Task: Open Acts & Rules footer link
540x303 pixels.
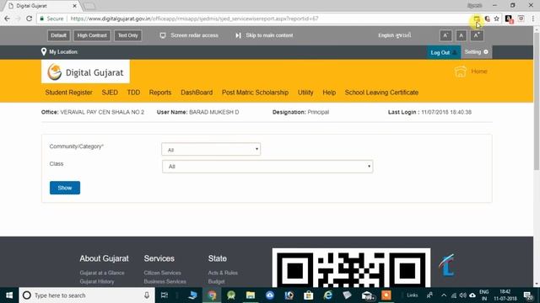Action: click(223, 273)
